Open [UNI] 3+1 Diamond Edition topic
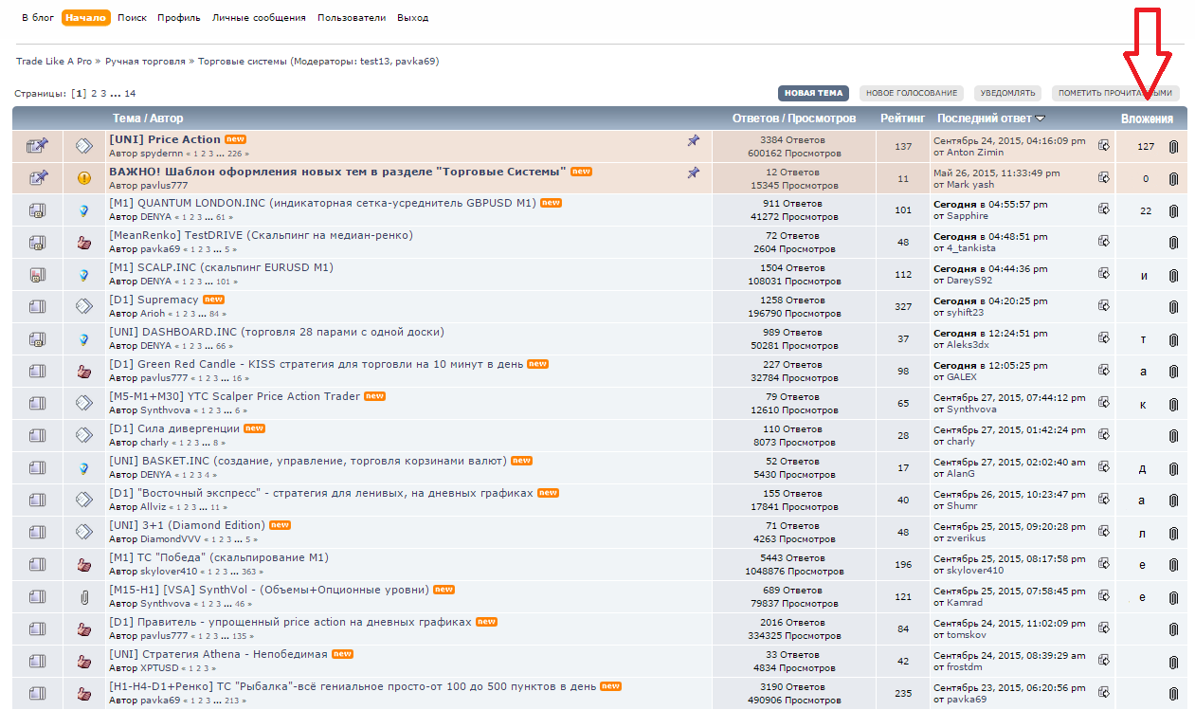 tap(187, 525)
